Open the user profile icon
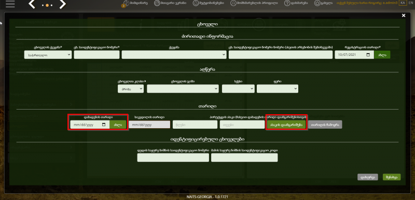This screenshot has height=200, width=415. (233, 4)
